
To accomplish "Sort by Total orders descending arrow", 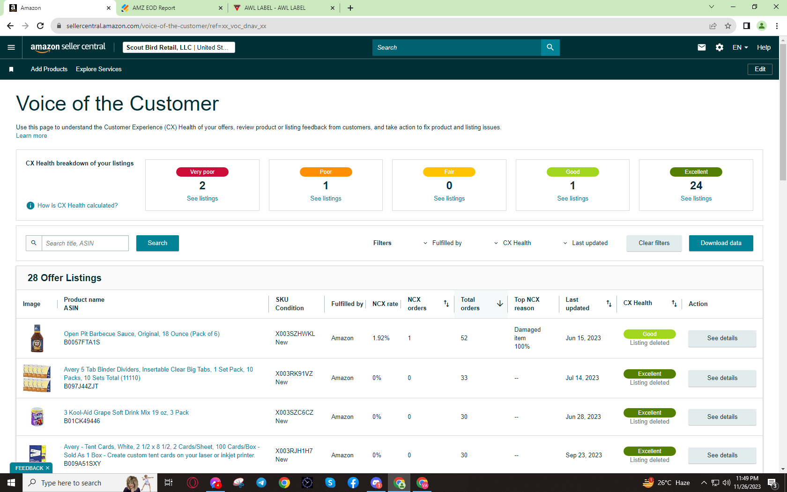I will 500,304.
